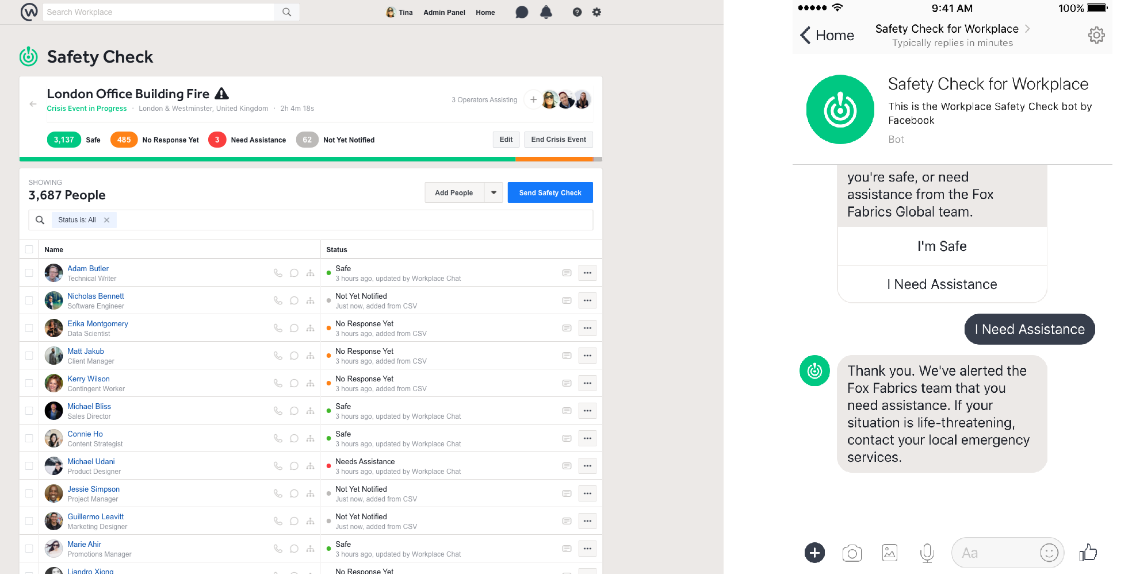The height and width of the screenshot is (575, 1136).
Task: Open more options for Guillermo Leavitt
Action: click(587, 521)
